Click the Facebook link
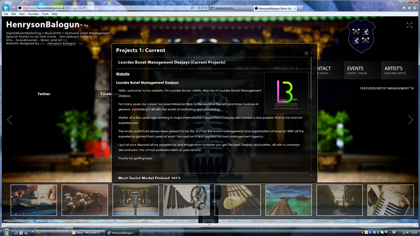 [109, 94]
